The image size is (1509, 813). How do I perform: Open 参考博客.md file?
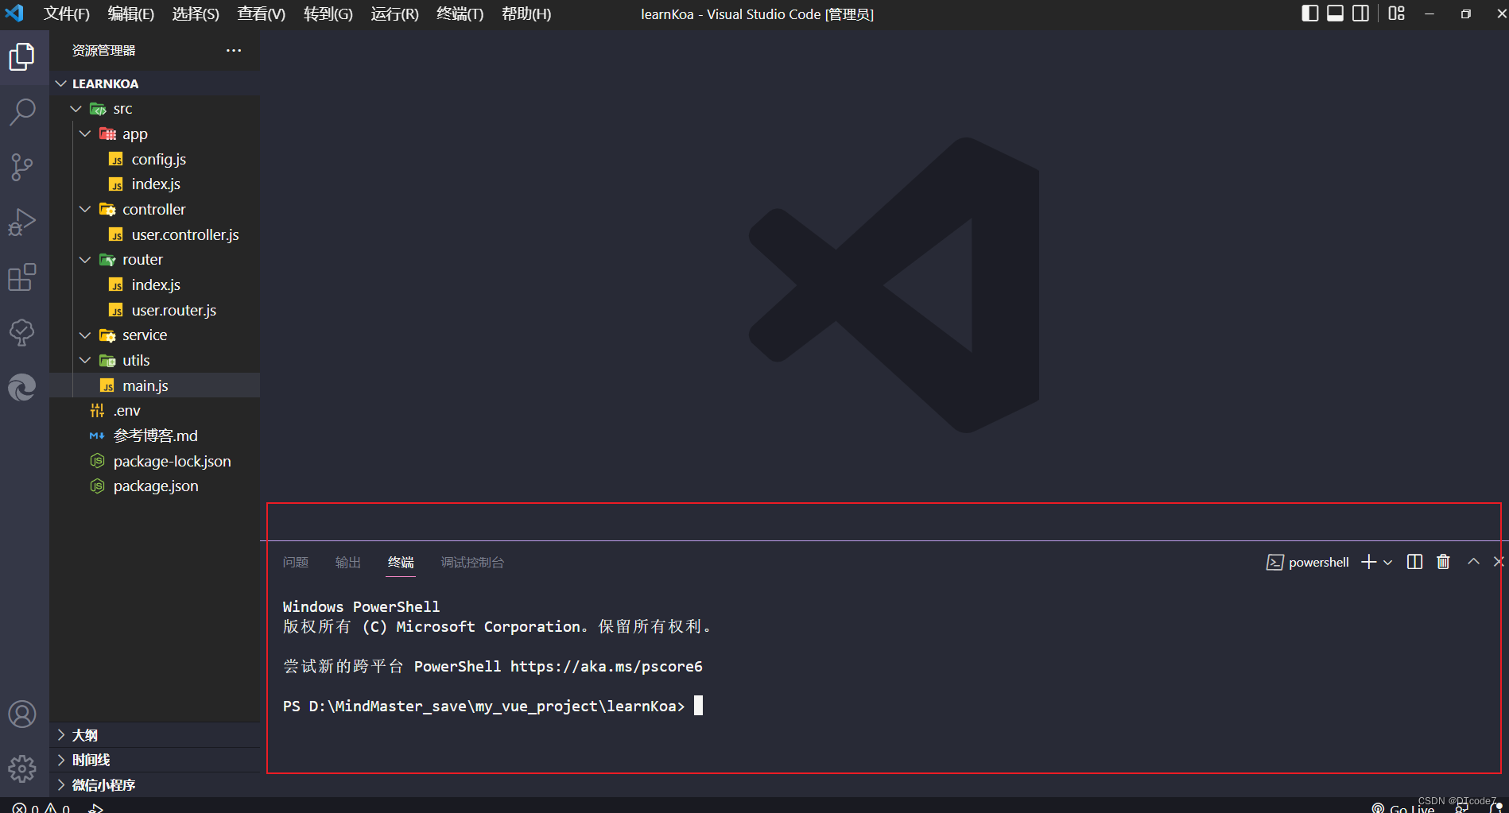pos(154,436)
